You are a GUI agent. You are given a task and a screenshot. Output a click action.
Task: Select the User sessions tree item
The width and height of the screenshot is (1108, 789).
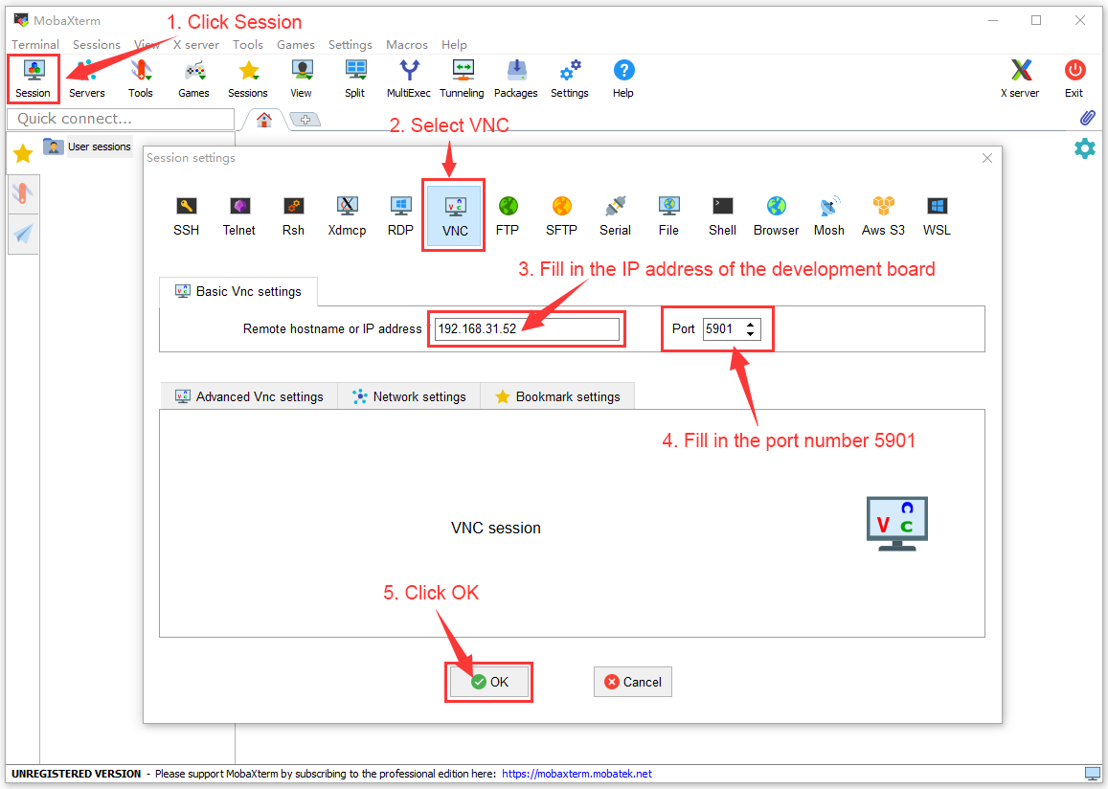(87, 147)
